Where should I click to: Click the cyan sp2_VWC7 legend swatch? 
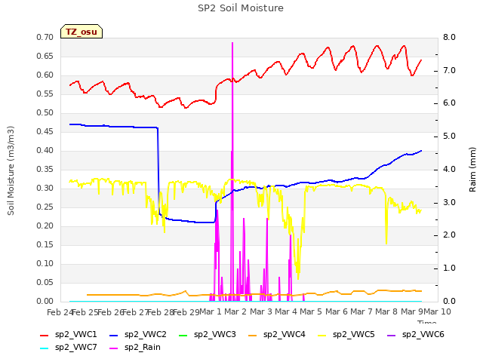tap(45, 348)
